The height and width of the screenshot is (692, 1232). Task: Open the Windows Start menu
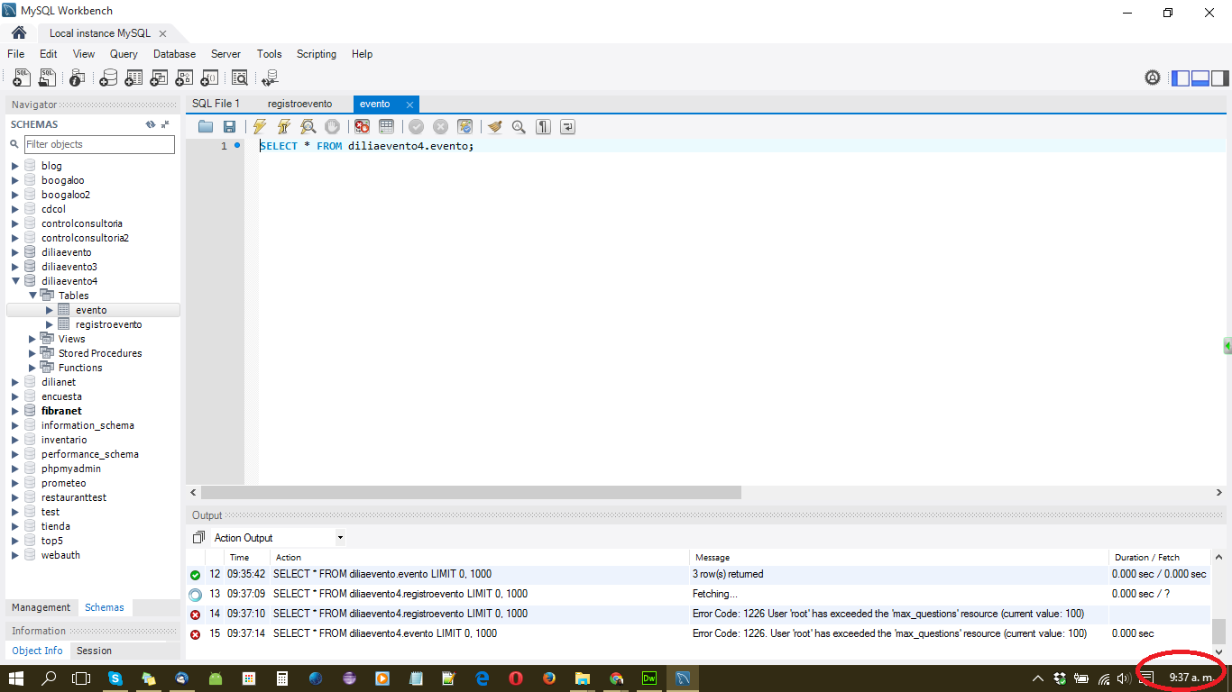(17, 678)
